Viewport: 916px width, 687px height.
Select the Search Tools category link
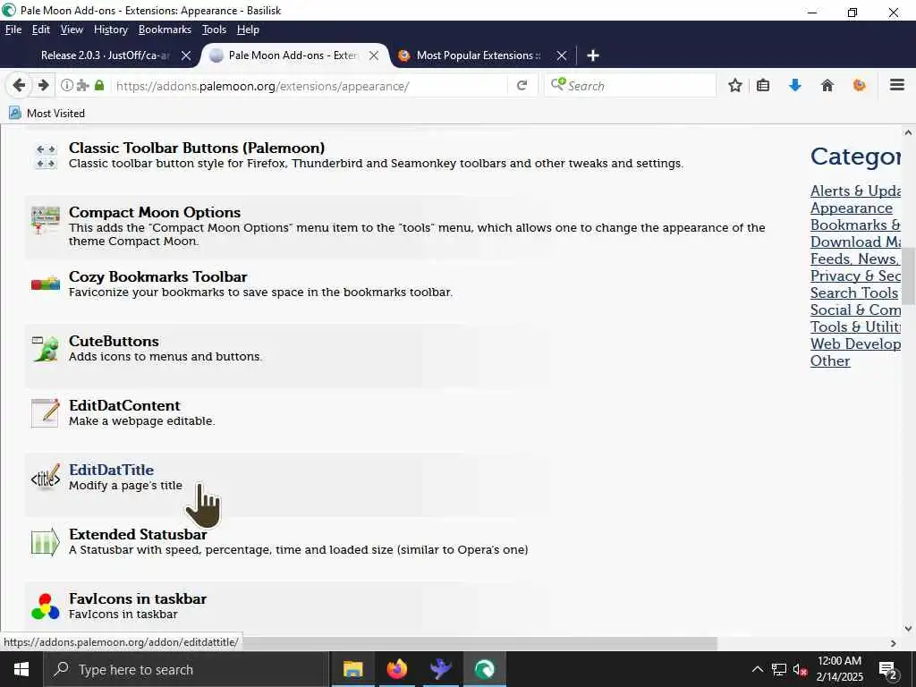point(854,293)
